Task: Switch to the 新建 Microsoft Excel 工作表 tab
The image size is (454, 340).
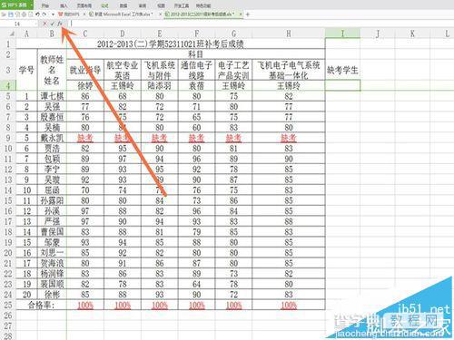Action: [121, 15]
